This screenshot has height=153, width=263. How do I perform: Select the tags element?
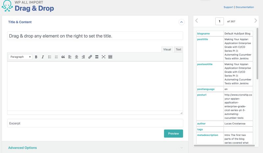200,129
